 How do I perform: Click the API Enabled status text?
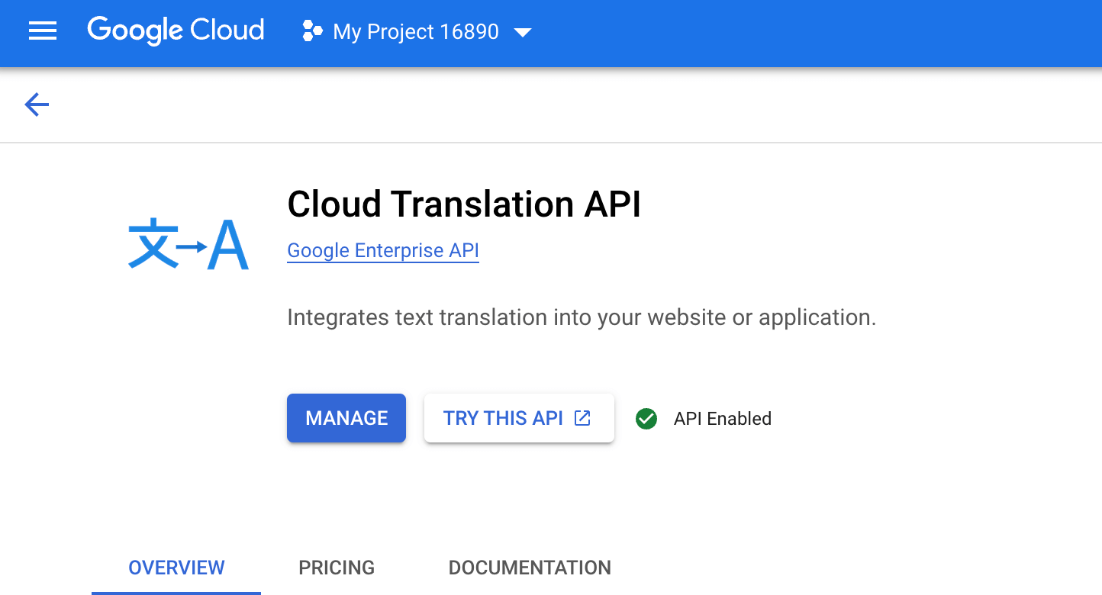[723, 419]
